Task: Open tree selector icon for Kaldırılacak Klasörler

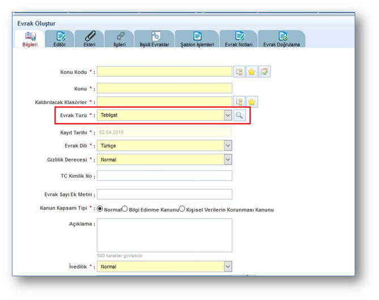Action: [x=240, y=102]
